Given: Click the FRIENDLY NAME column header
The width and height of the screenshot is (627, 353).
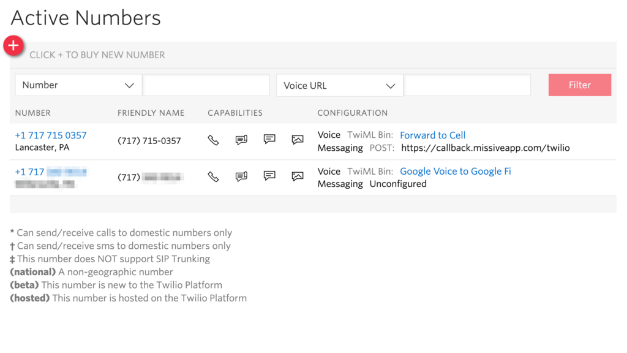Looking at the screenshot, I should pos(151,113).
